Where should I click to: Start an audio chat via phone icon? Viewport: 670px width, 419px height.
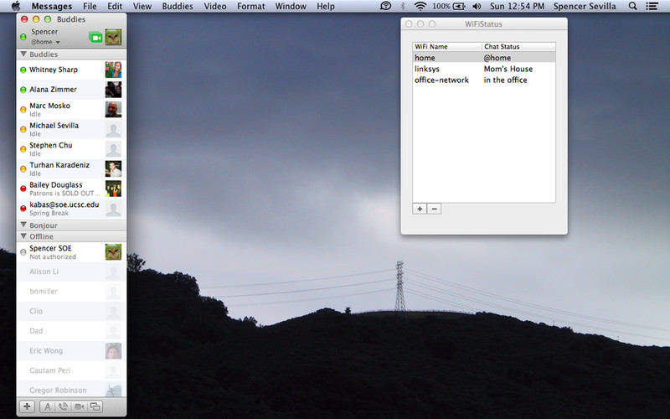(x=64, y=406)
